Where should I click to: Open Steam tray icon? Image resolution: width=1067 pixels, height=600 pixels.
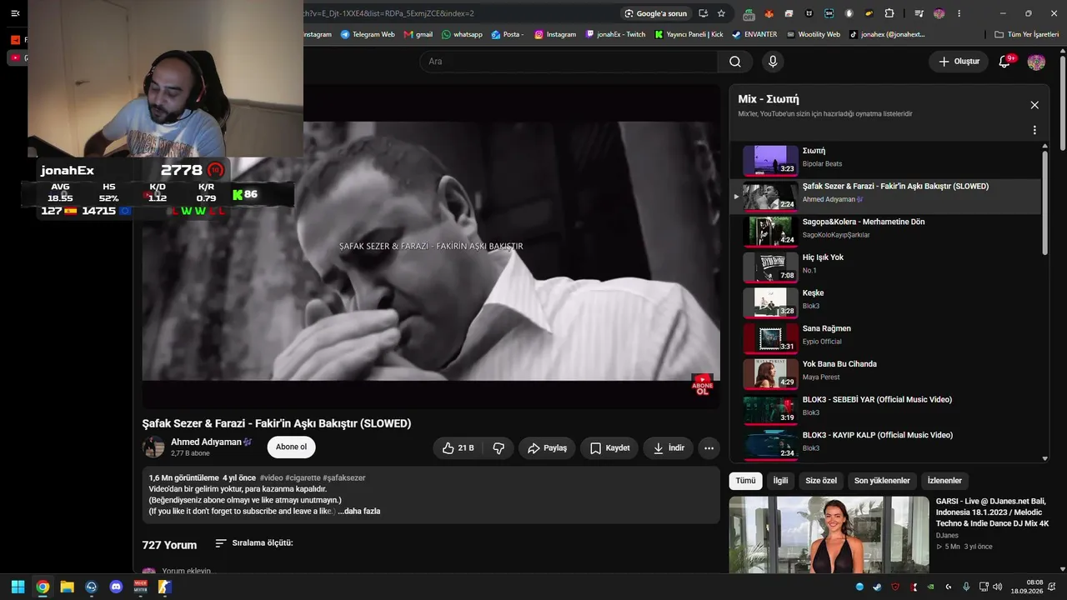878,587
